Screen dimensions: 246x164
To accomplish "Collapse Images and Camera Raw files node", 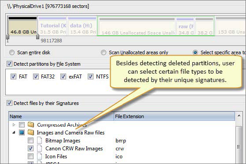I will pos(14,133).
